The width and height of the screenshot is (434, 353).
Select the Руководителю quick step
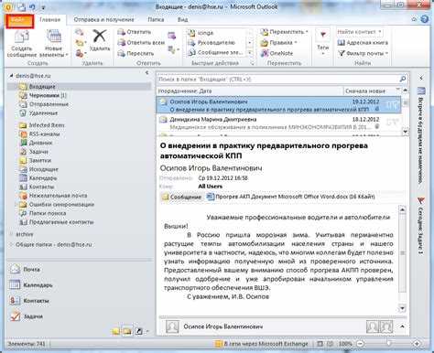tap(212, 43)
